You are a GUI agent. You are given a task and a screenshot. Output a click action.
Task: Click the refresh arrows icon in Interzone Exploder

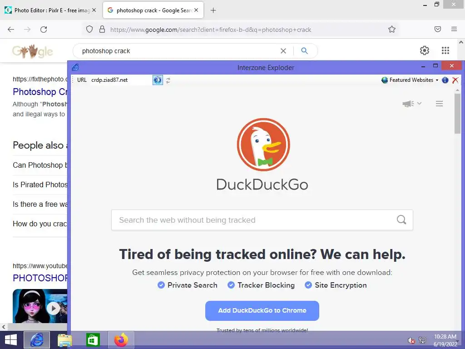[168, 80]
